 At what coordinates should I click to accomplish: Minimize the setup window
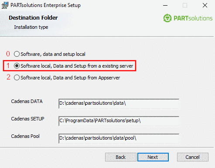165,5
